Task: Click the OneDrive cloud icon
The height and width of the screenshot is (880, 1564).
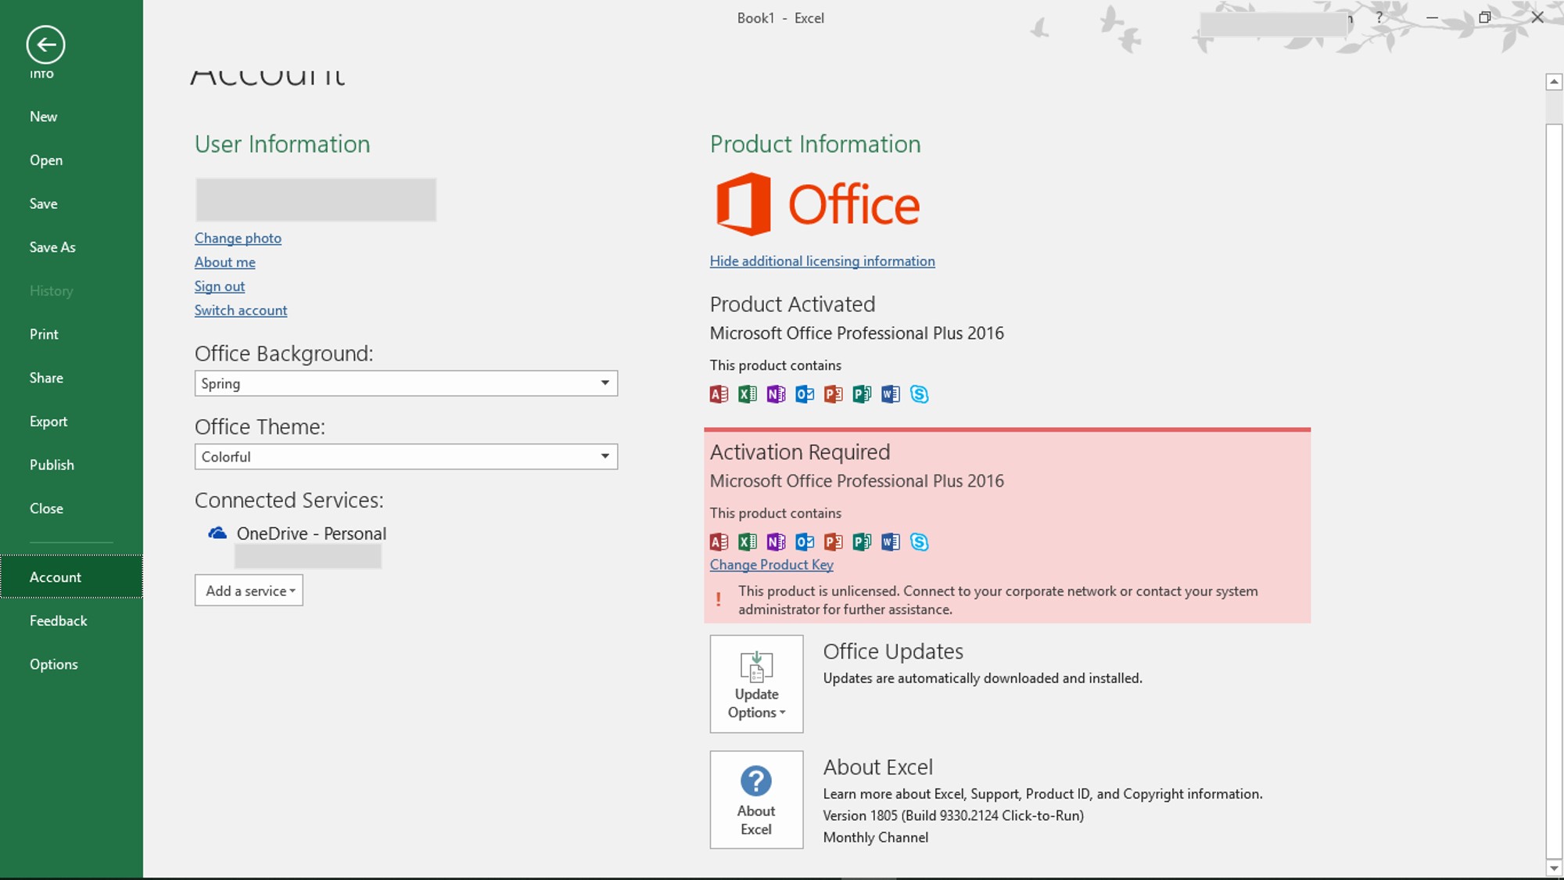Action: point(217,533)
